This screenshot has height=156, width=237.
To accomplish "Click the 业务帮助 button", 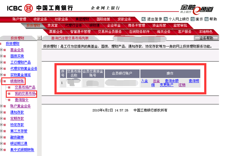I will [x=206, y=38].
